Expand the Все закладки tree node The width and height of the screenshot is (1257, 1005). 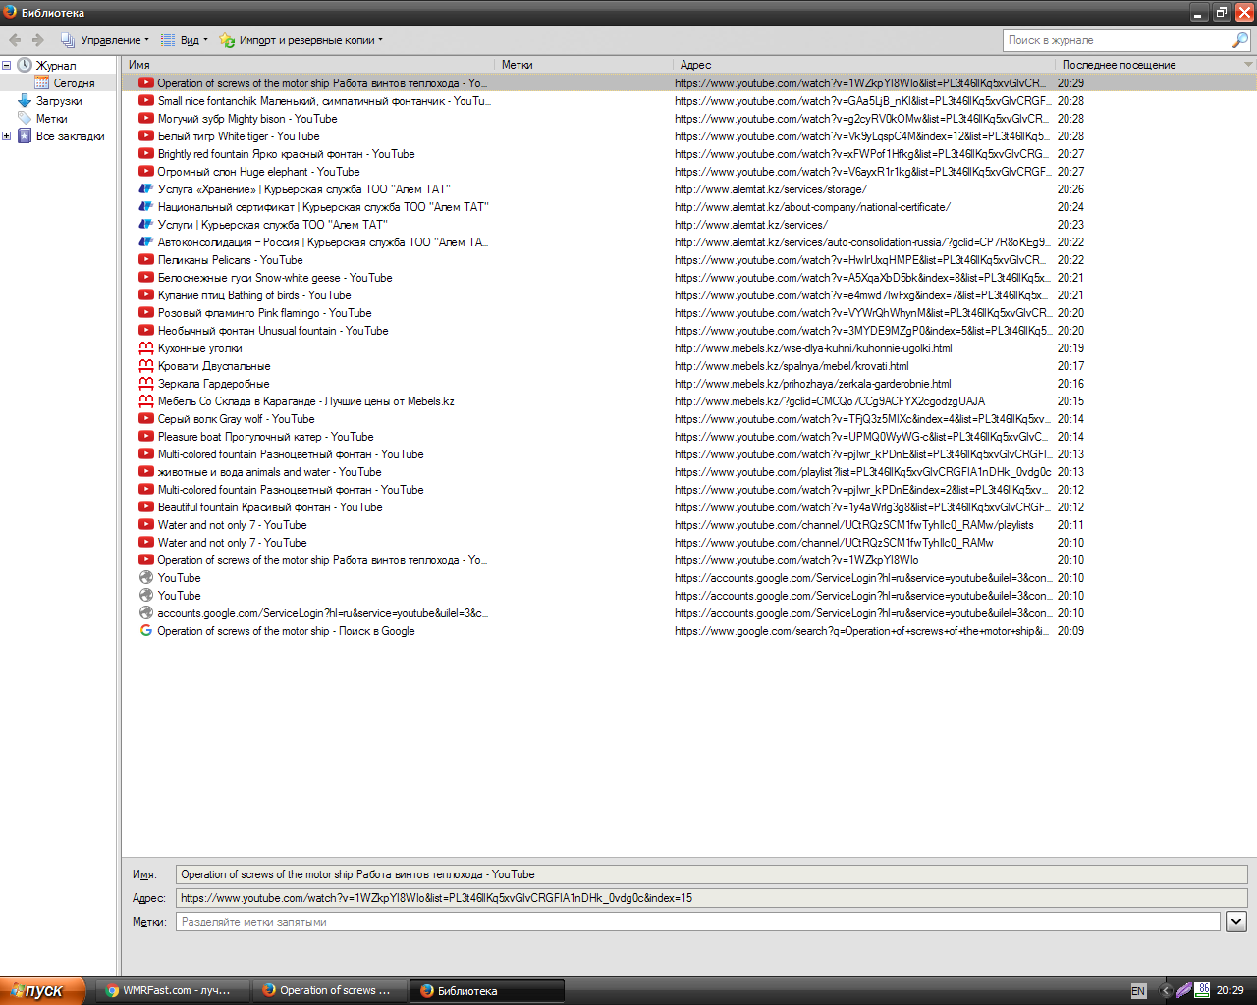tap(7, 136)
